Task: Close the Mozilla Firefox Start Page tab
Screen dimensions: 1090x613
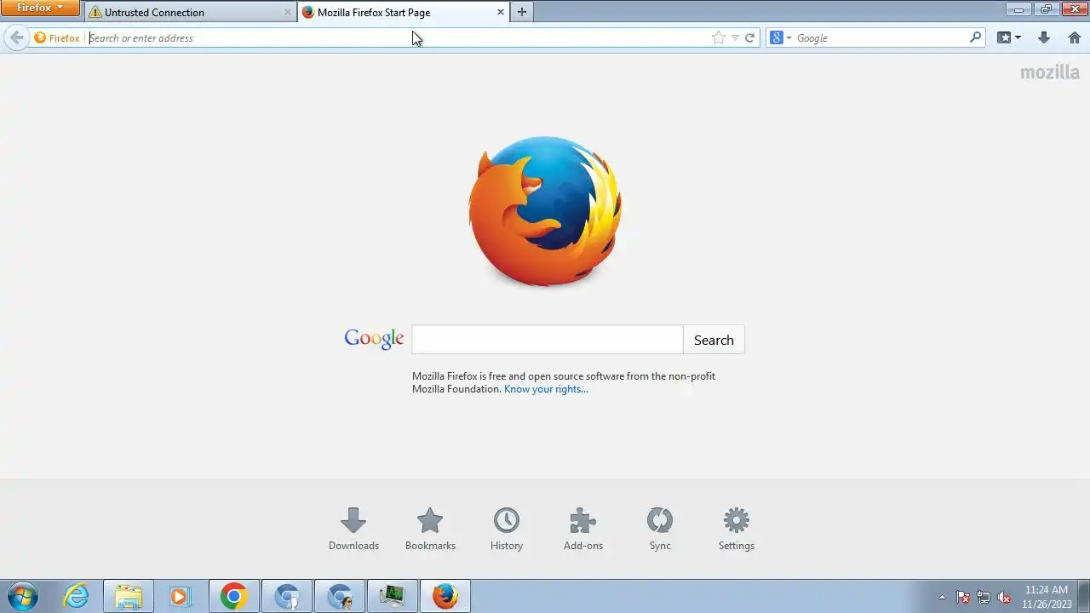Action: point(500,12)
